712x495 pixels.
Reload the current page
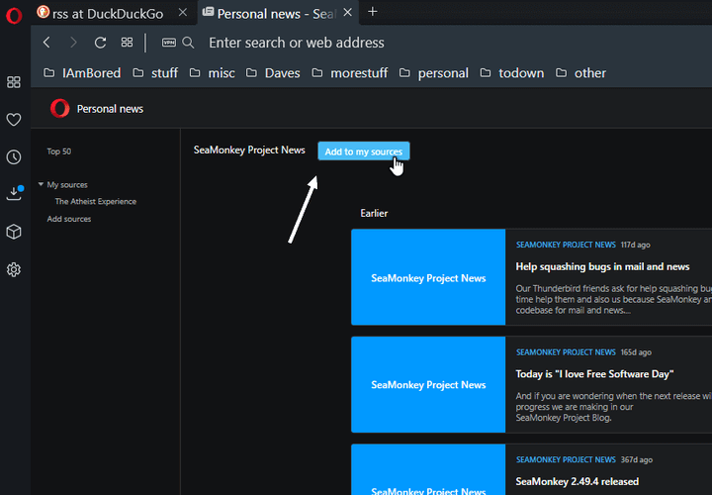click(x=100, y=43)
